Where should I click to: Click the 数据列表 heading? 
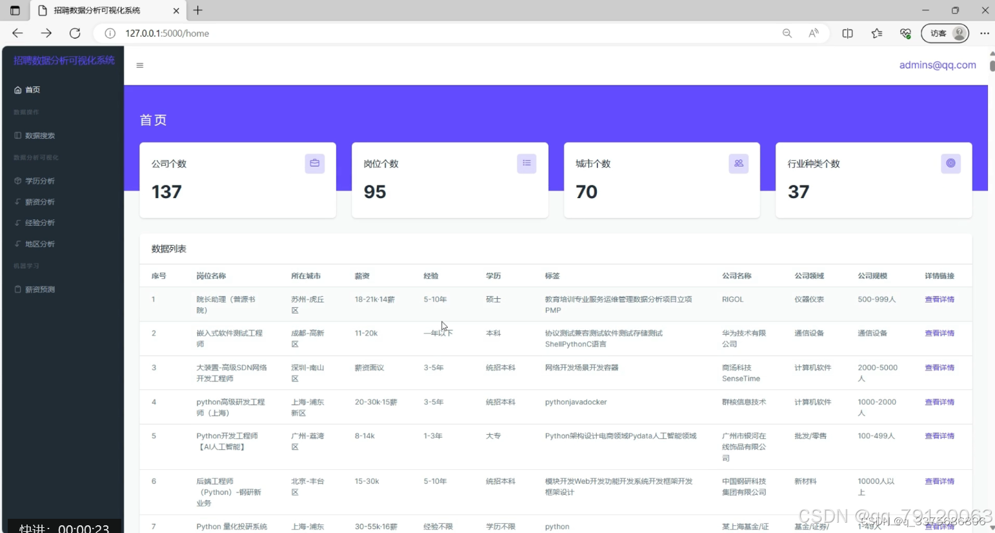click(x=169, y=248)
